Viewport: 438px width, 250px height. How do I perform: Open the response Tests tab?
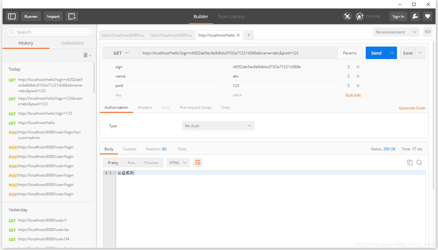point(182,149)
